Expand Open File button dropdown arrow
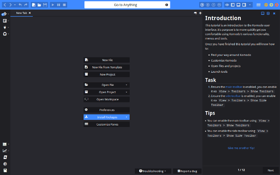280x175 pixels. point(126,85)
